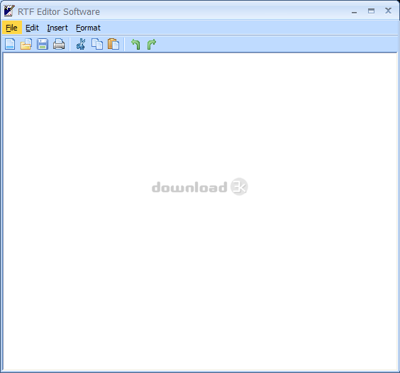The image size is (400, 373).
Task: Click the RTF Editor app icon in the title bar
Action: click(9, 11)
